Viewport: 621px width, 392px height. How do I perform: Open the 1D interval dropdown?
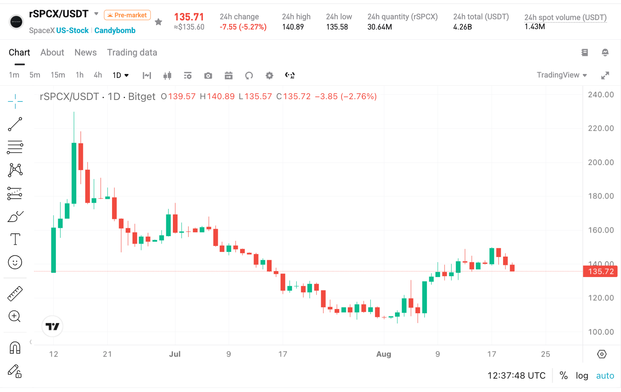[121, 75]
